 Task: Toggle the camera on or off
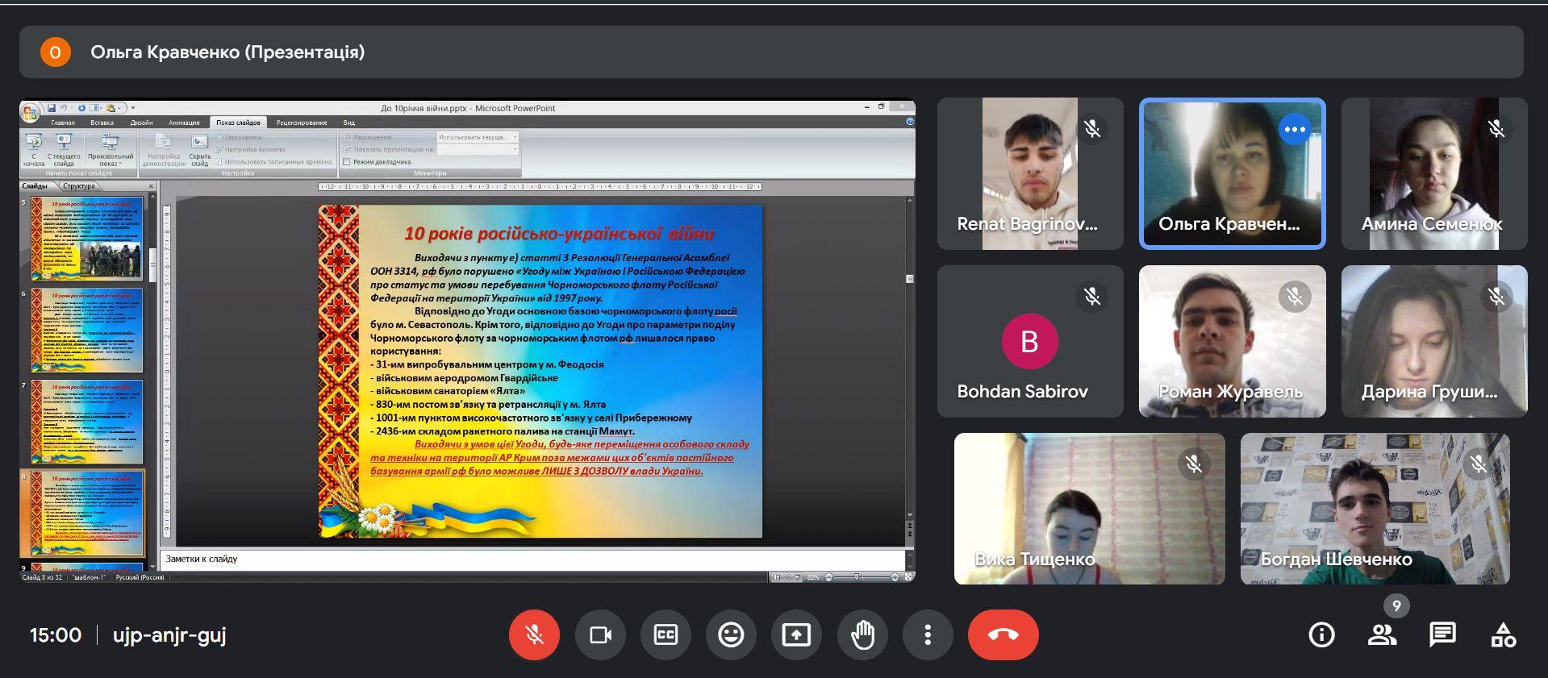600,635
